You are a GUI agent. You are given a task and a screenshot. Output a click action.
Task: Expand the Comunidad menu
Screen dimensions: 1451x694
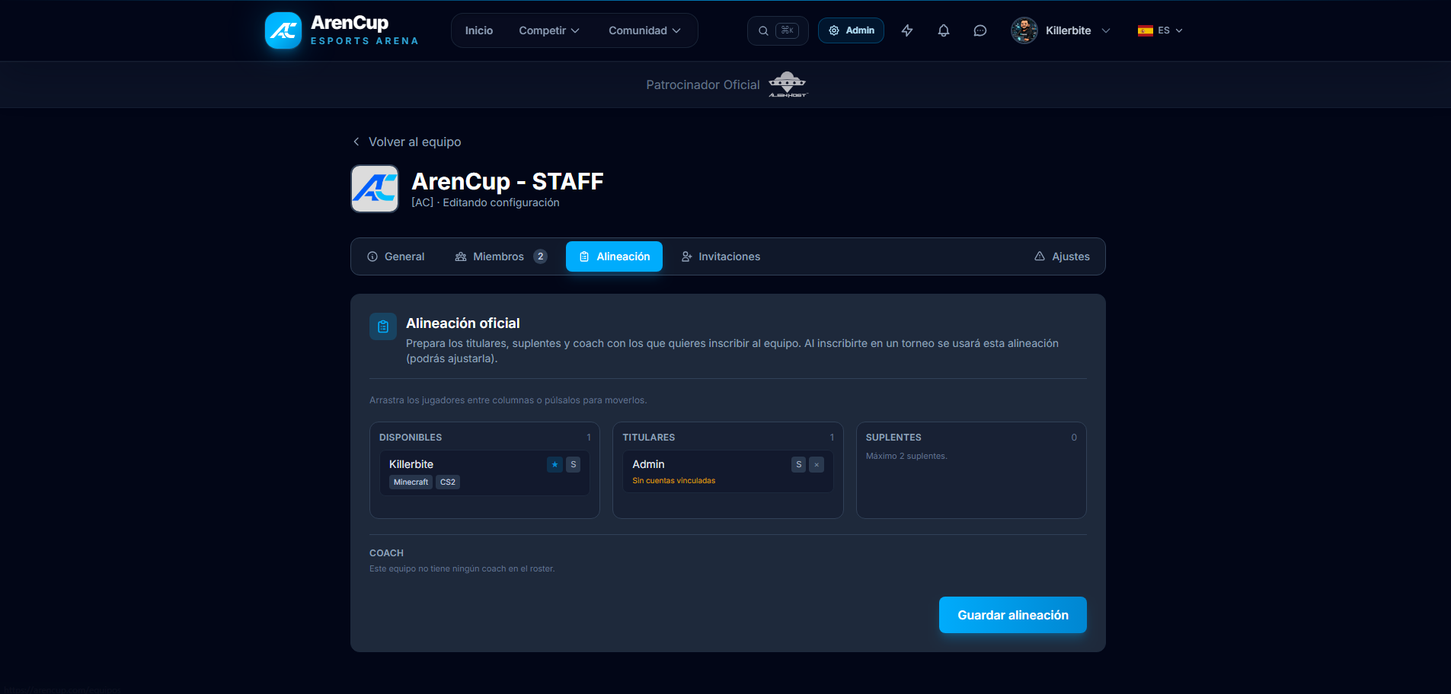[x=644, y=30]
